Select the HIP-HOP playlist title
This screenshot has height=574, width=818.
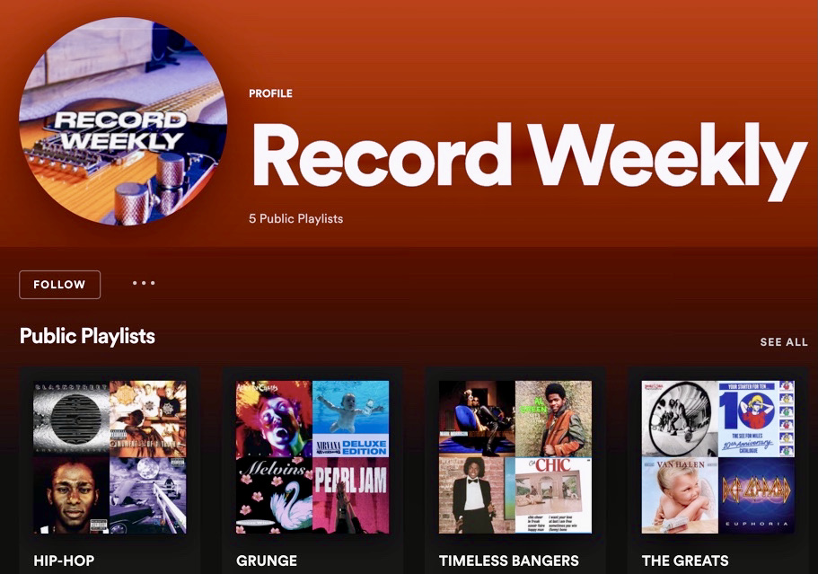pos(64,561)
